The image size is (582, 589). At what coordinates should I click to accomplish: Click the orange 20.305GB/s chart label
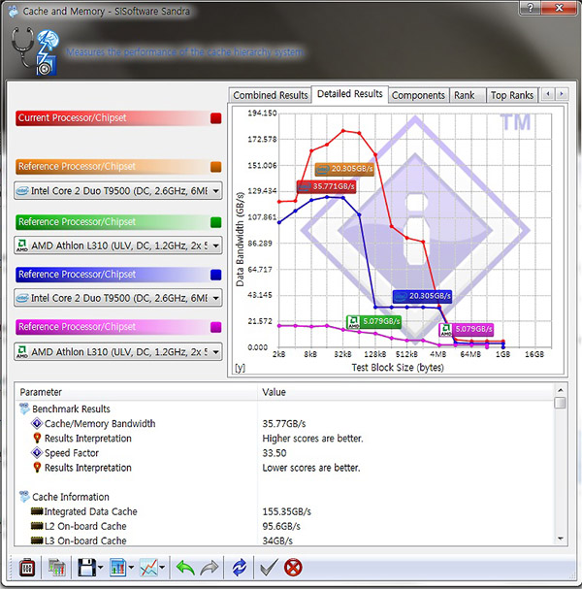tap(344, 169)
